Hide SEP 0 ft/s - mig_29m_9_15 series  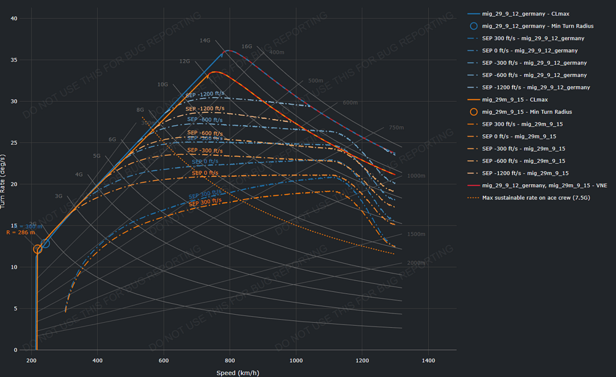click(x=521, y=137)
